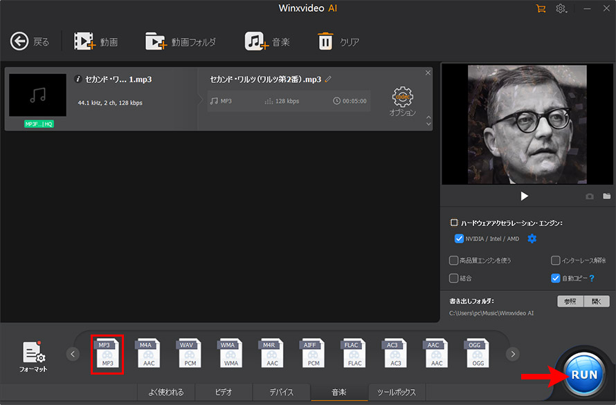The height and width of the screenshot is (405, 616).
Task: Move the file item up
Action: click(428, 117)
